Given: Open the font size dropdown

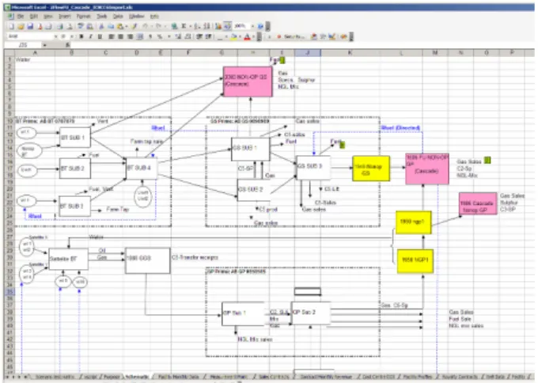Looking at the screenshot, I should (x=72, y=36).
